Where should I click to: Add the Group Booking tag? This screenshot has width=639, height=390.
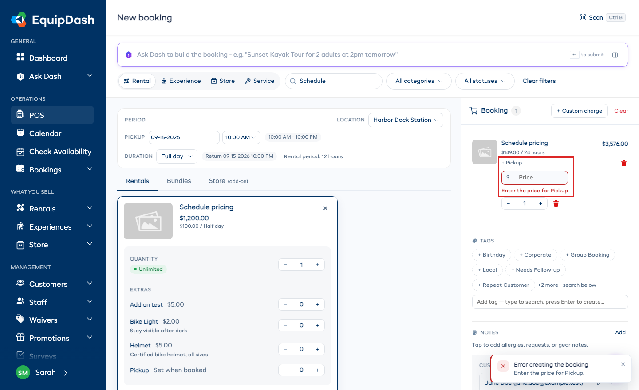(x=588, y=255)
